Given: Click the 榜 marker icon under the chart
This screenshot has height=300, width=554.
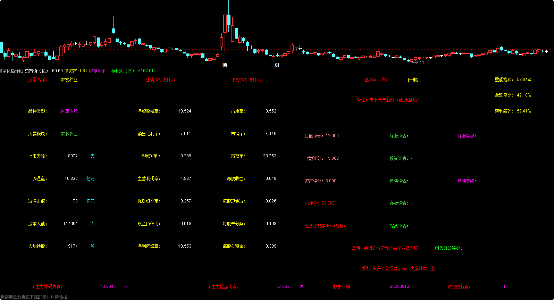Looking at the screenshot, I should click(225, 65).
